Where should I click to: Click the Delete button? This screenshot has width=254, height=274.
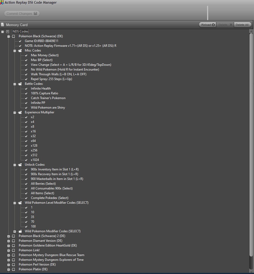(x=225, y=25)
